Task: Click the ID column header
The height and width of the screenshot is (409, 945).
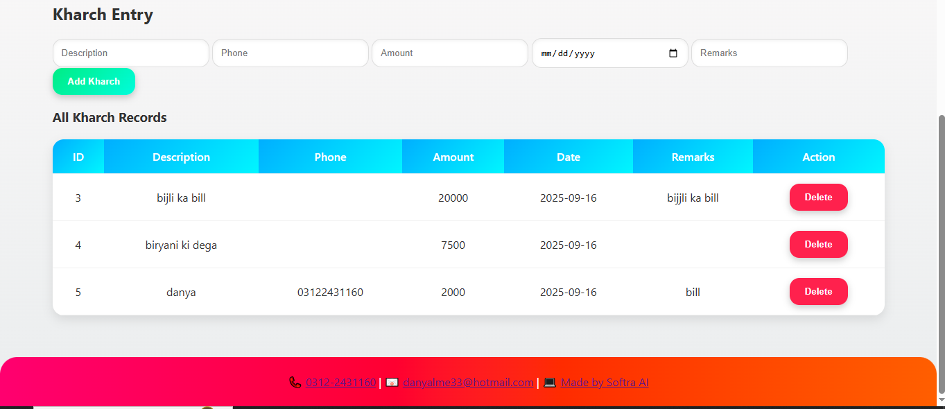Action: (78, 157)
